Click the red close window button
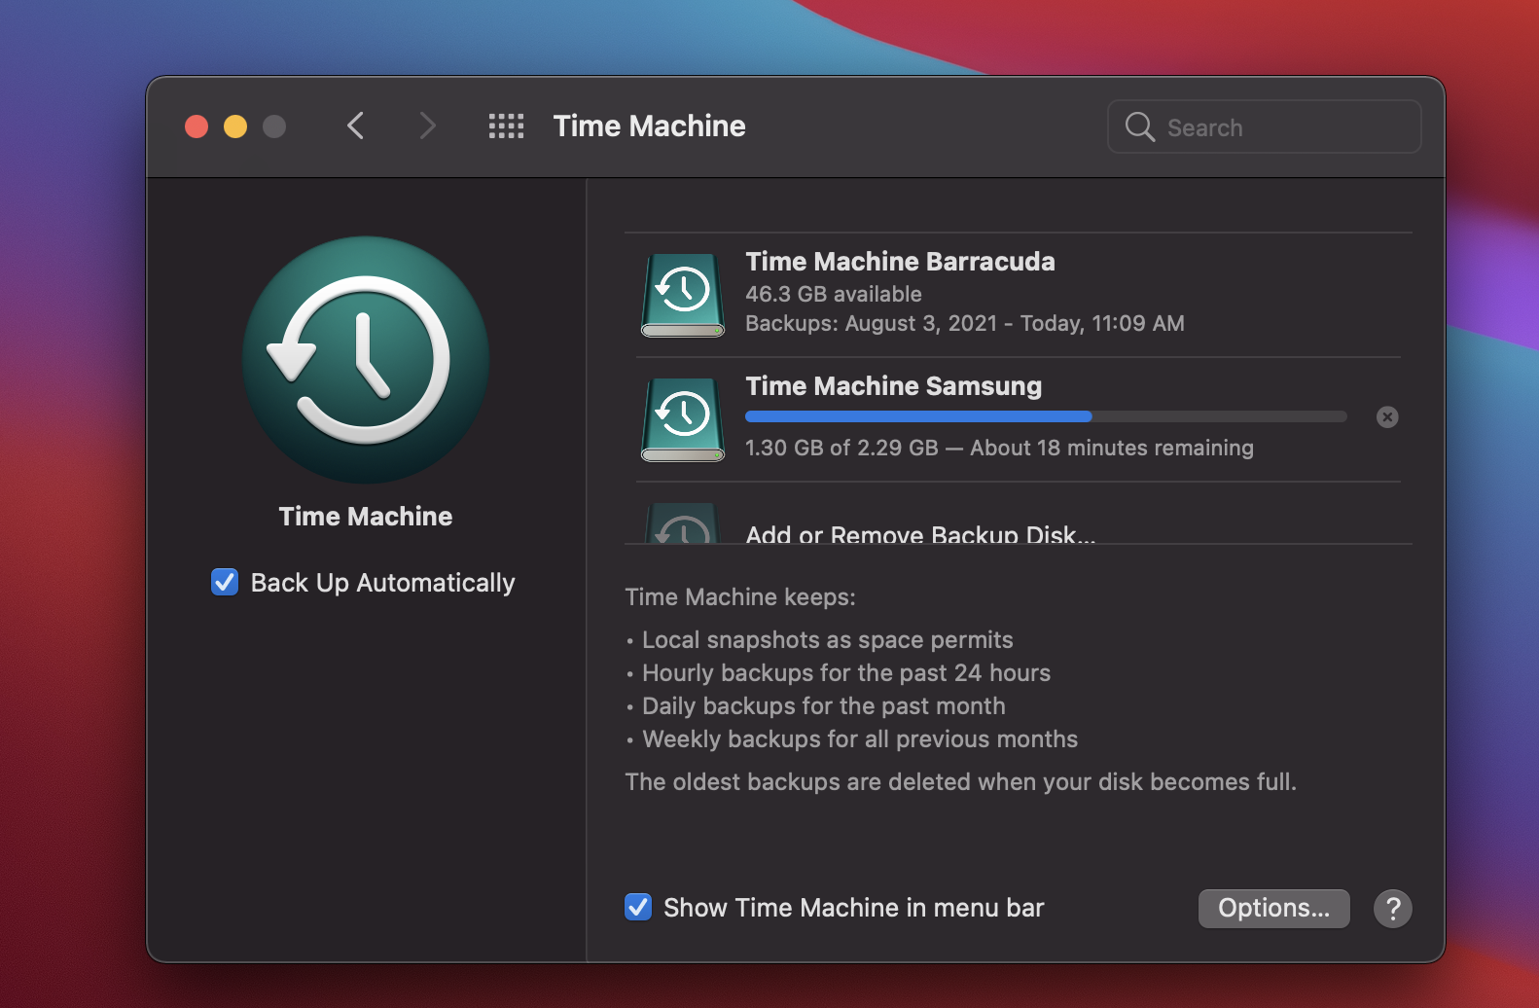 tap(197, 126)
